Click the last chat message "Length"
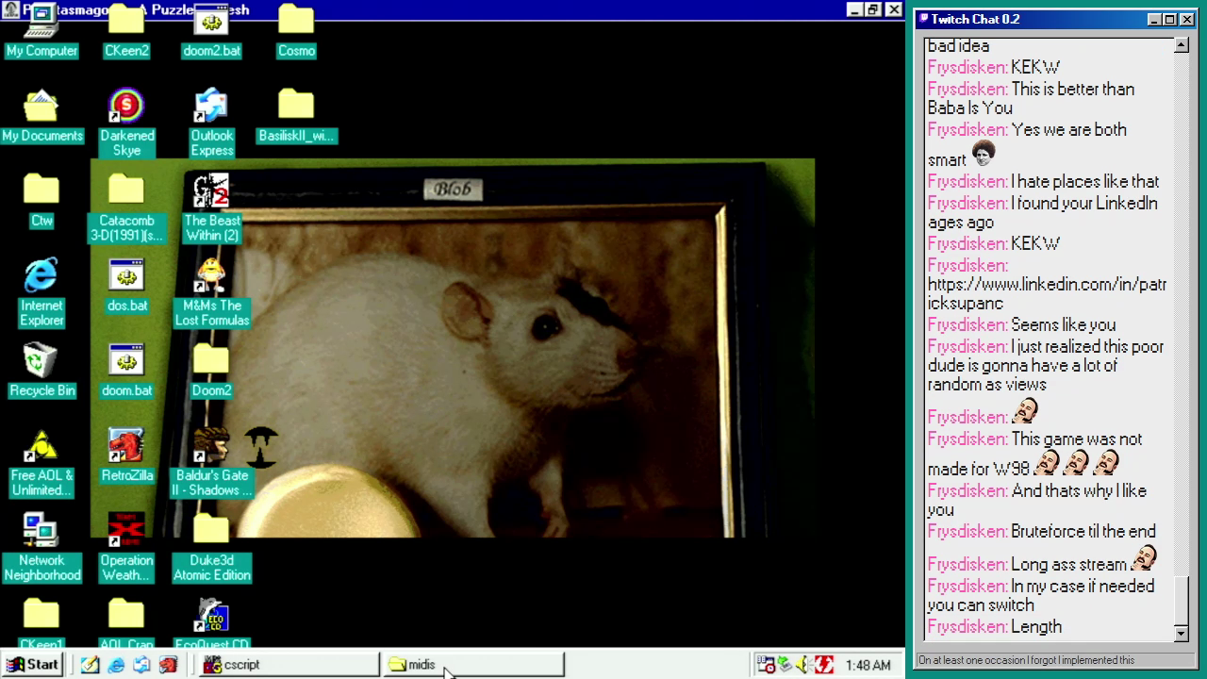 click(x=1035, y=626)
